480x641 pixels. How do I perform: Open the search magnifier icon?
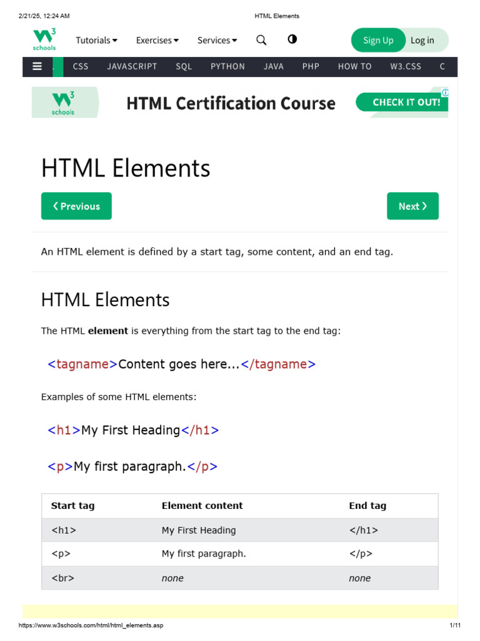coord(261,40)
